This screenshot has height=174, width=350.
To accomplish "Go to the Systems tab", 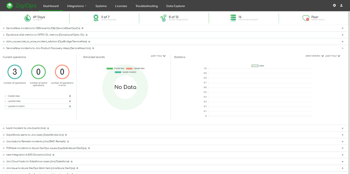I will click(101, 6).
